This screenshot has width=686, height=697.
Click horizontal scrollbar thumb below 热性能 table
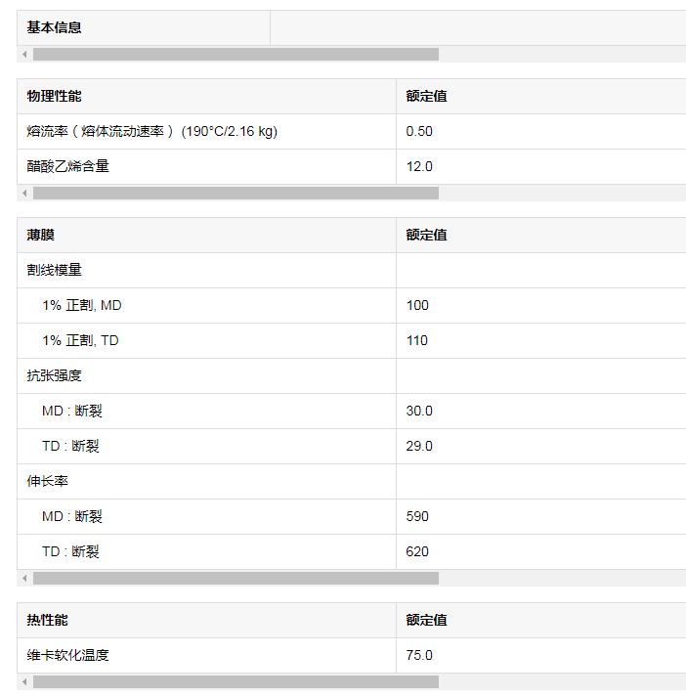click(x=236, y=682)
